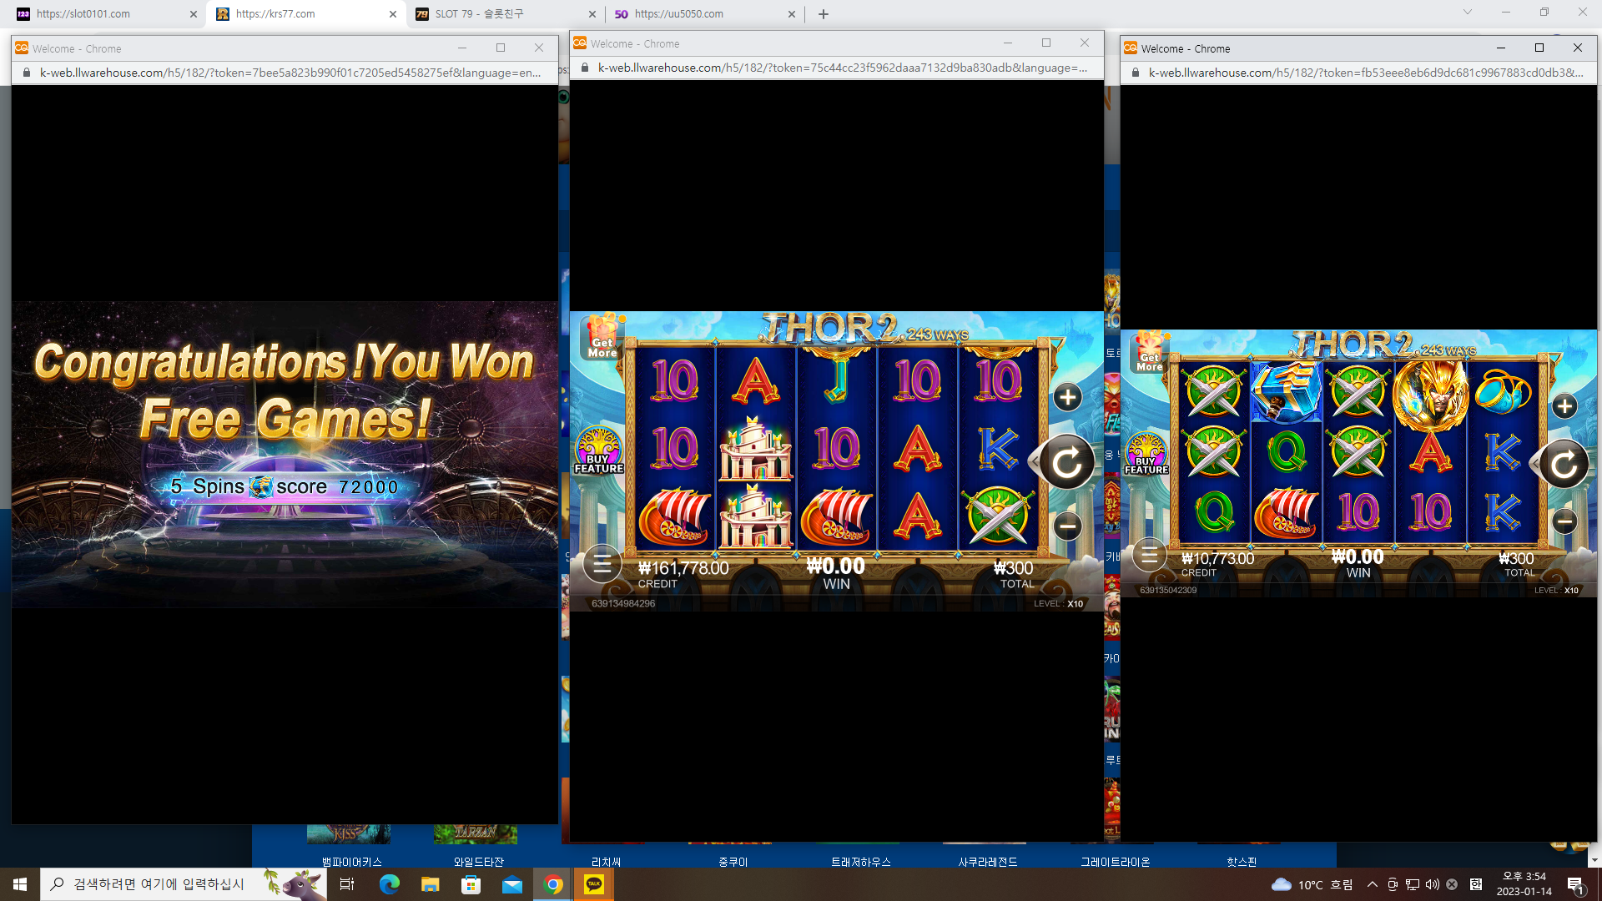Open the 그레이트라이온 game link
Viewport: 1602px width, 901px height.
[1115, 862]
